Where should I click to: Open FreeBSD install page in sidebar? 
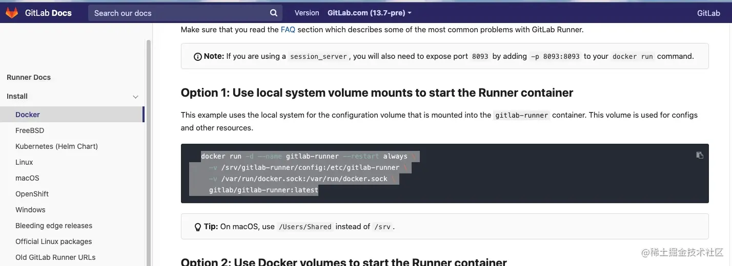[30, 130]
